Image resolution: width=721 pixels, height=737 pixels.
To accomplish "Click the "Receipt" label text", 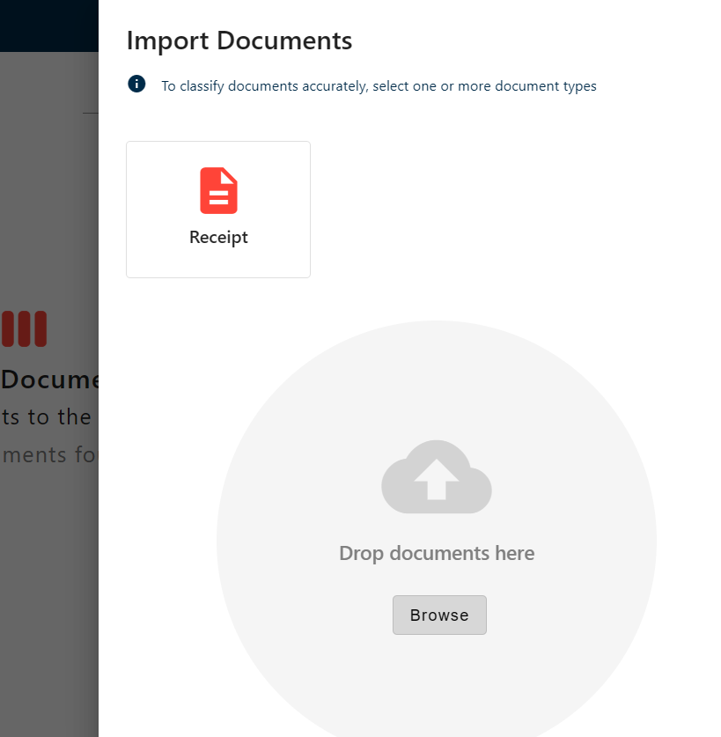I will click(x=218, y=238).
